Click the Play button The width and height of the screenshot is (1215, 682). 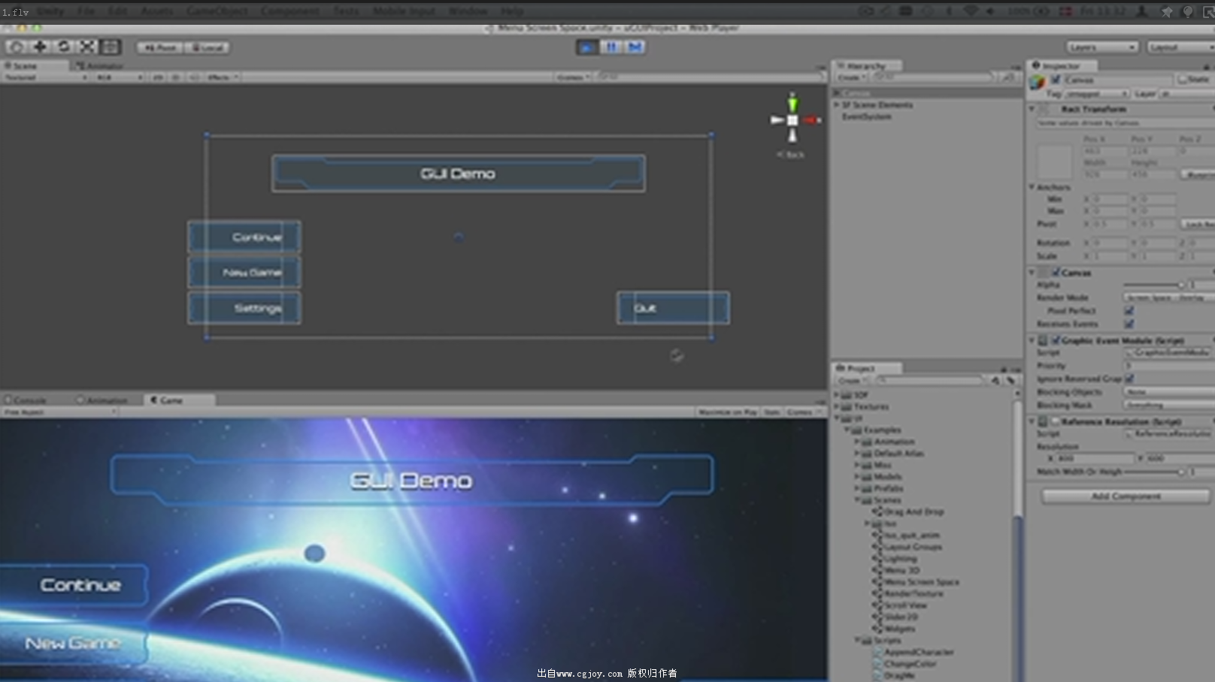coord(586,47)
